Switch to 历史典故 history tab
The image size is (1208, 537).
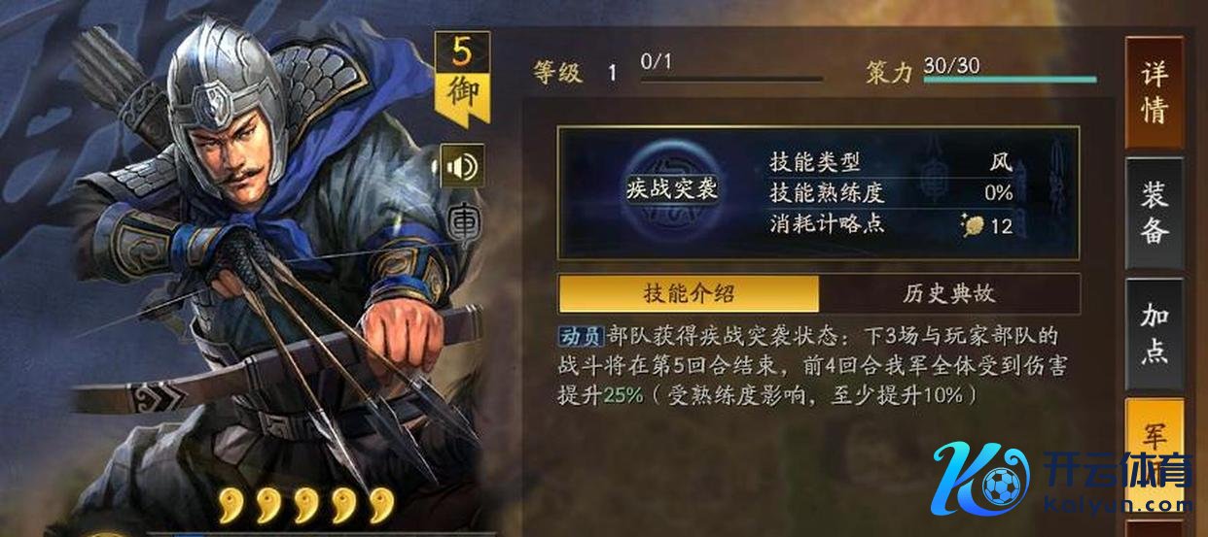[x=949, y=293]
